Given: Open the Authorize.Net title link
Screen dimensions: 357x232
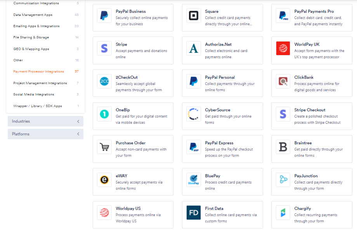Looking at the screenshot, I should click(x=218, y=44).
